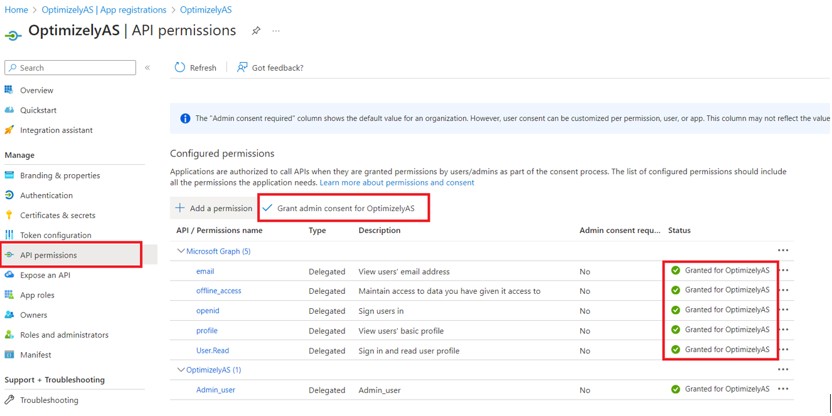Click the Overview grid icon

tap(9, 90)
